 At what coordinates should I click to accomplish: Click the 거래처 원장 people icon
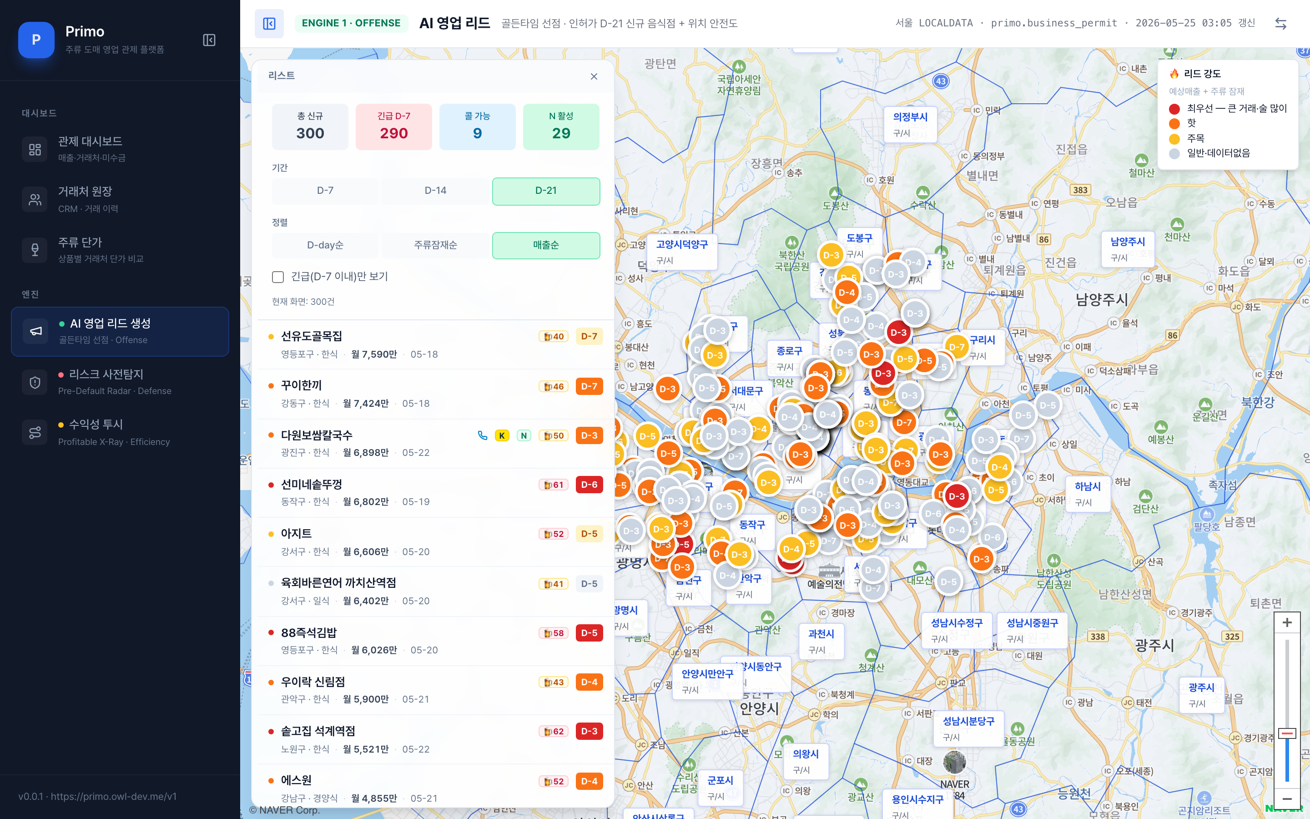tap(35, 199)
